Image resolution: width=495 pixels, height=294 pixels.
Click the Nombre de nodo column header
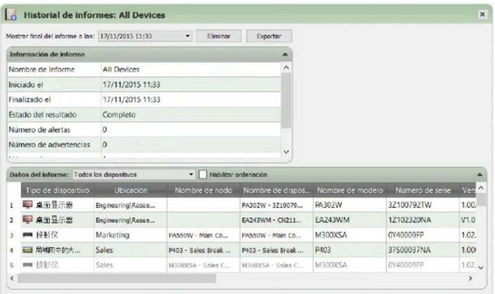tap(203, 190)
